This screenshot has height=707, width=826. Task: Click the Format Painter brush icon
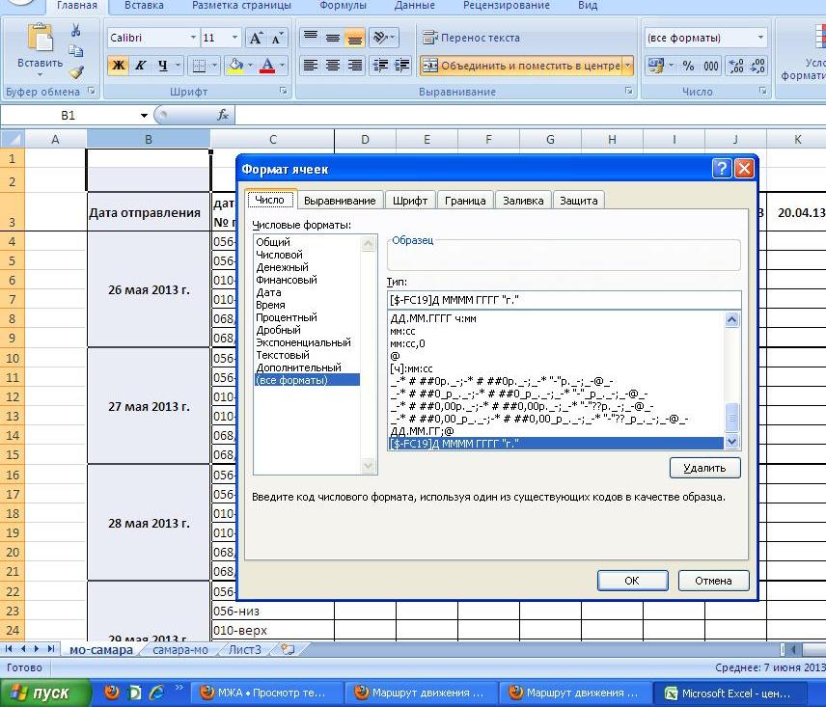pyautogui.click(x=76, y=71)
